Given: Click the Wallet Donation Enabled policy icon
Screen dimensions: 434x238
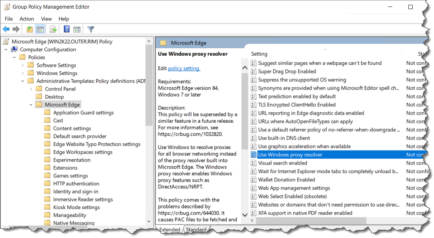Looking at the screenshot, I should click(253, 180).
